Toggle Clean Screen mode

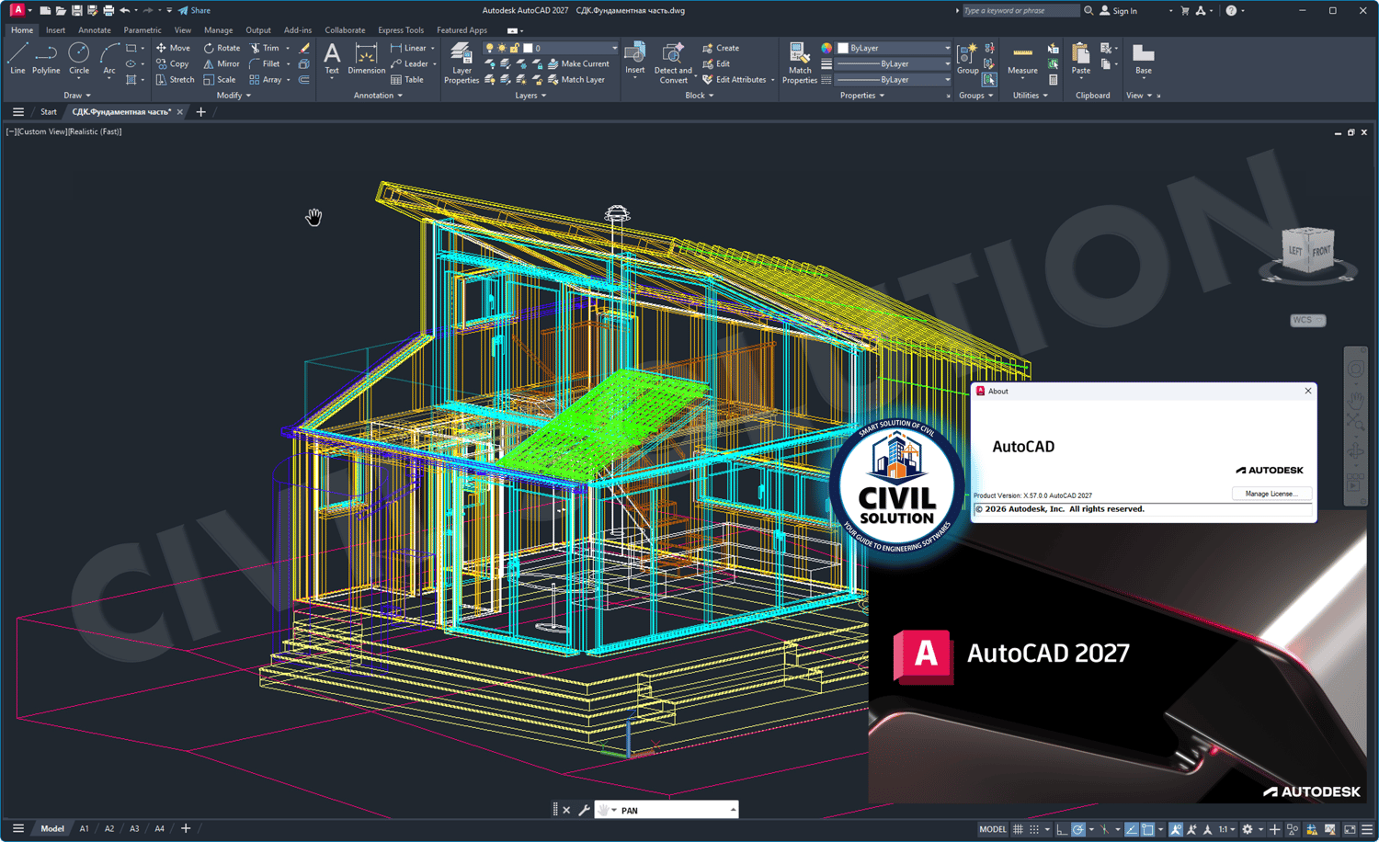click(x=1350, y=829)
